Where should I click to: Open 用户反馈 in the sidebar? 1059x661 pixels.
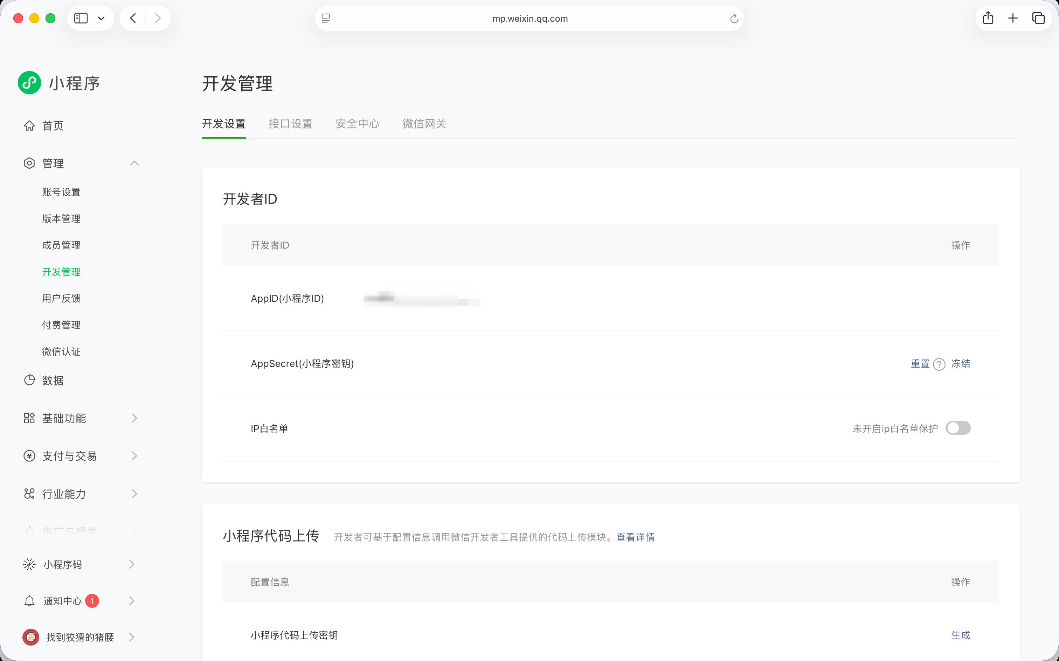[61, 299]
